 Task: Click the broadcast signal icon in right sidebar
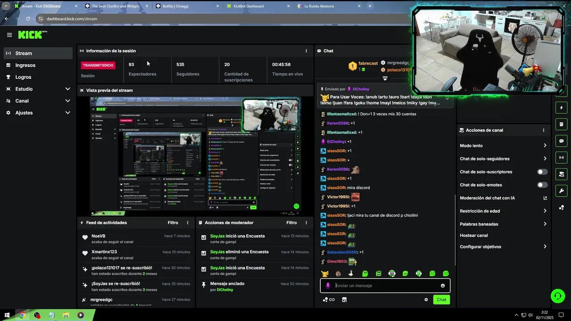tap(561, 157)
